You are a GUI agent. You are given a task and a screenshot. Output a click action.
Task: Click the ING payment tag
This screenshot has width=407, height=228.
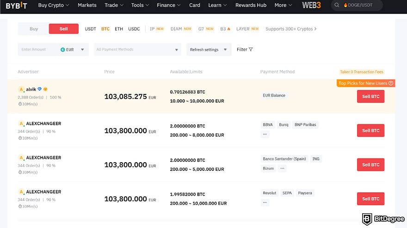tap(316, 159)
